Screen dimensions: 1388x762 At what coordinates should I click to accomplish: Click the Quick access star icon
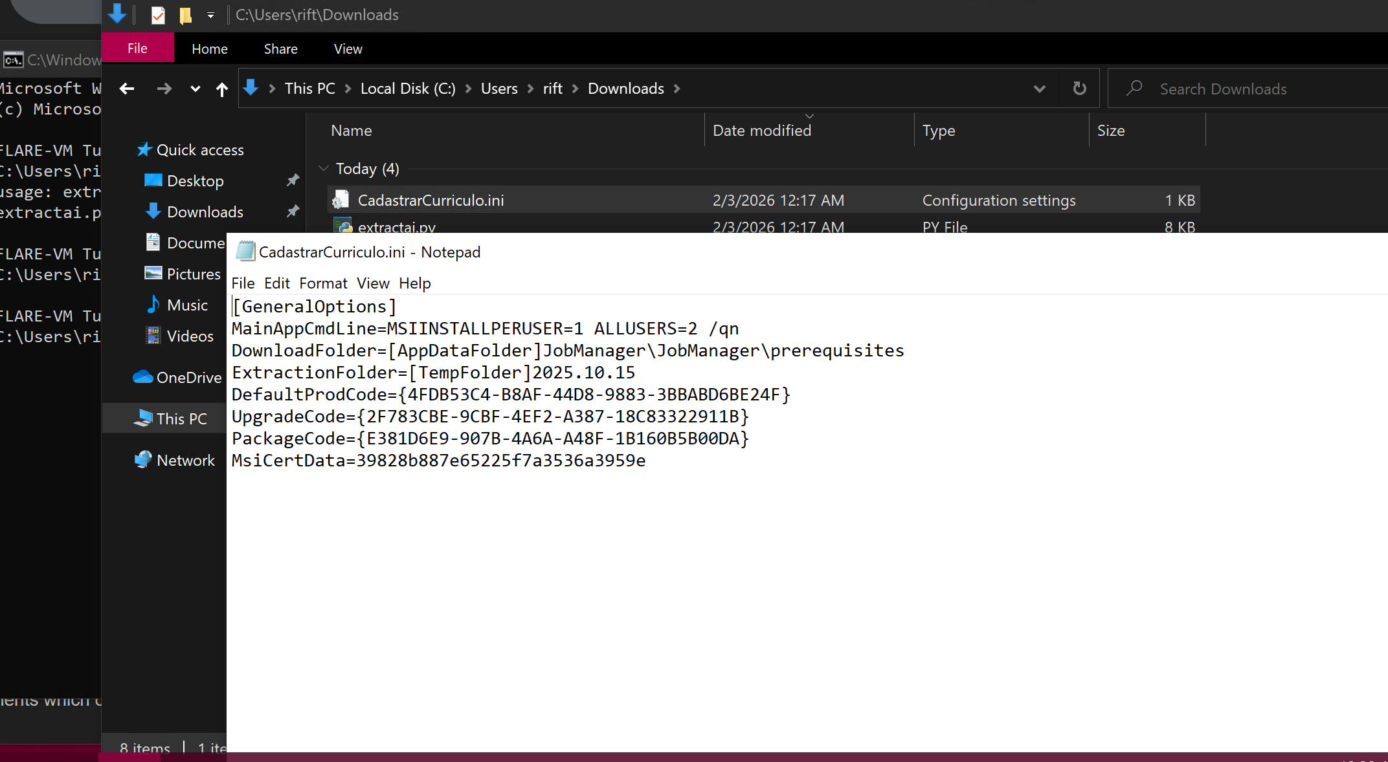(x=144, y=149)
